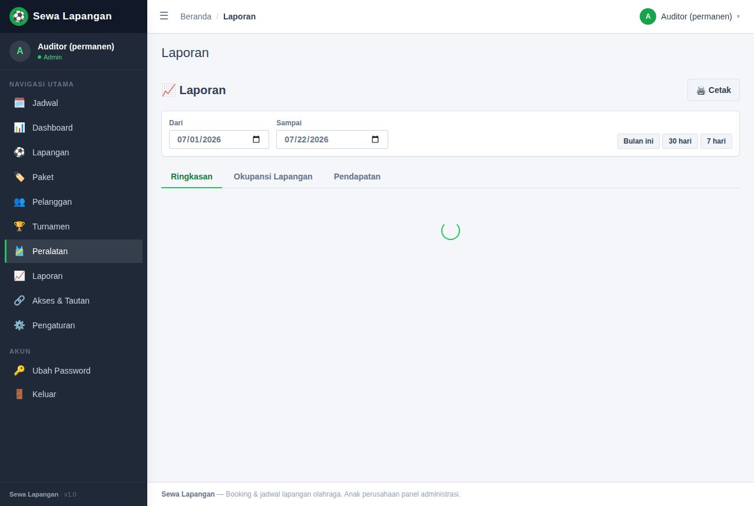
Task: Click the Akses & Tautan link icon
Action: [x=19, y=301]
